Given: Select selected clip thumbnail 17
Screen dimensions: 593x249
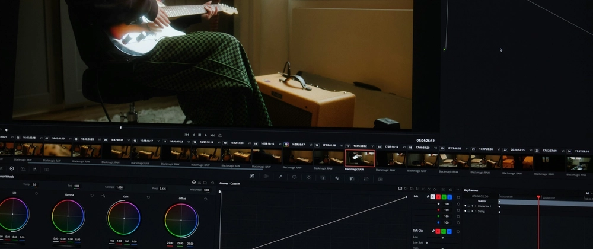Looking at the screenshot, I should (x=360, y=158).
